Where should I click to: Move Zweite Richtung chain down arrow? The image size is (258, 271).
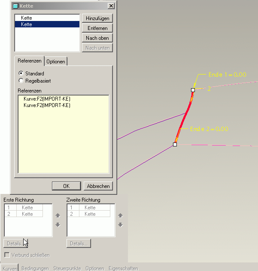point(121,225)
